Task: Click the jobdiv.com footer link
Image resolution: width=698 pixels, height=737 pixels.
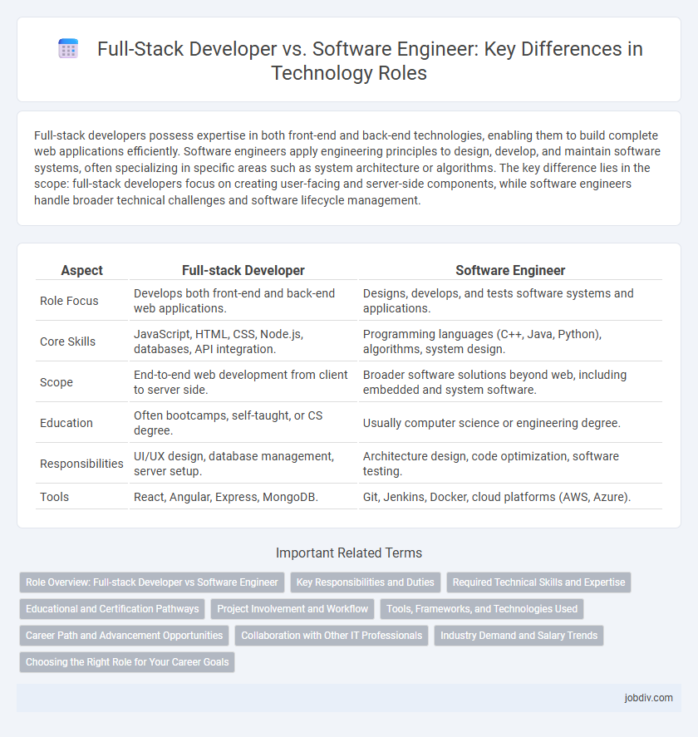Action: point(648,697)
